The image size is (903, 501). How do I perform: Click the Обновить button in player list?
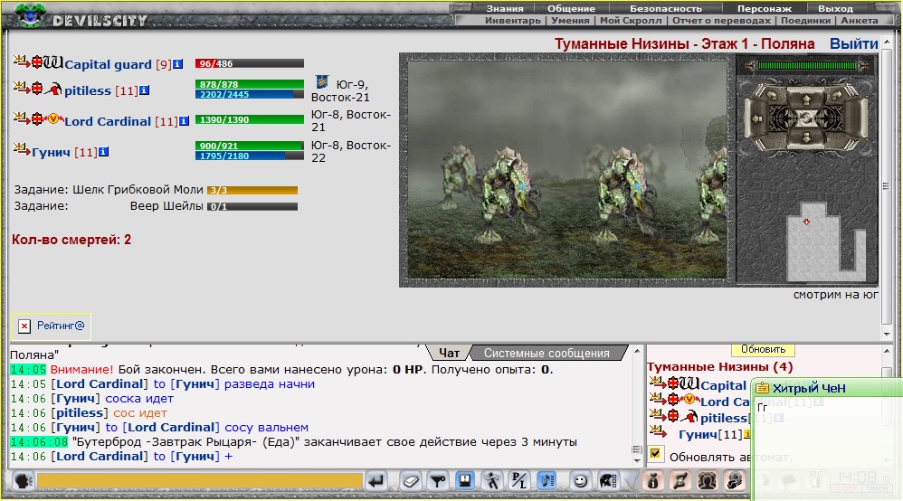pos(763,350)
